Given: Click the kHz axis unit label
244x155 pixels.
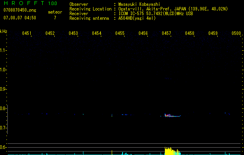Looking at the screenshot, I should (3, 31).
